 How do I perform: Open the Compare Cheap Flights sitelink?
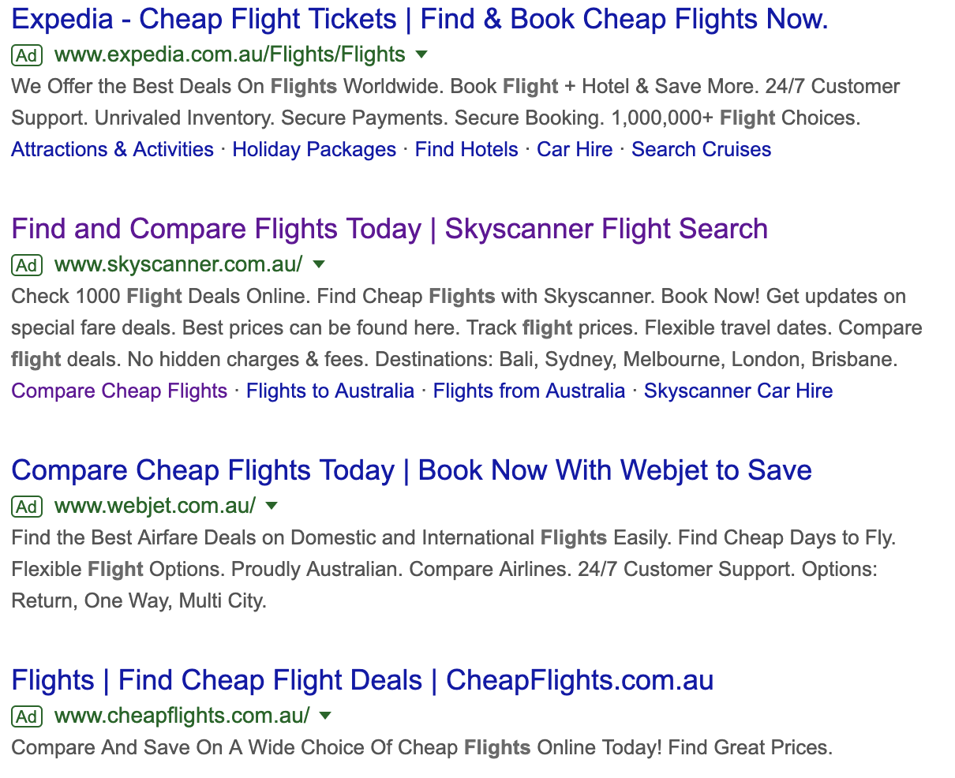point(119,391)
